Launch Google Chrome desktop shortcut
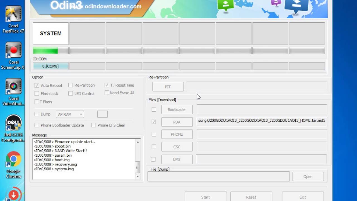Screen dimensions: 357x201 13,165
